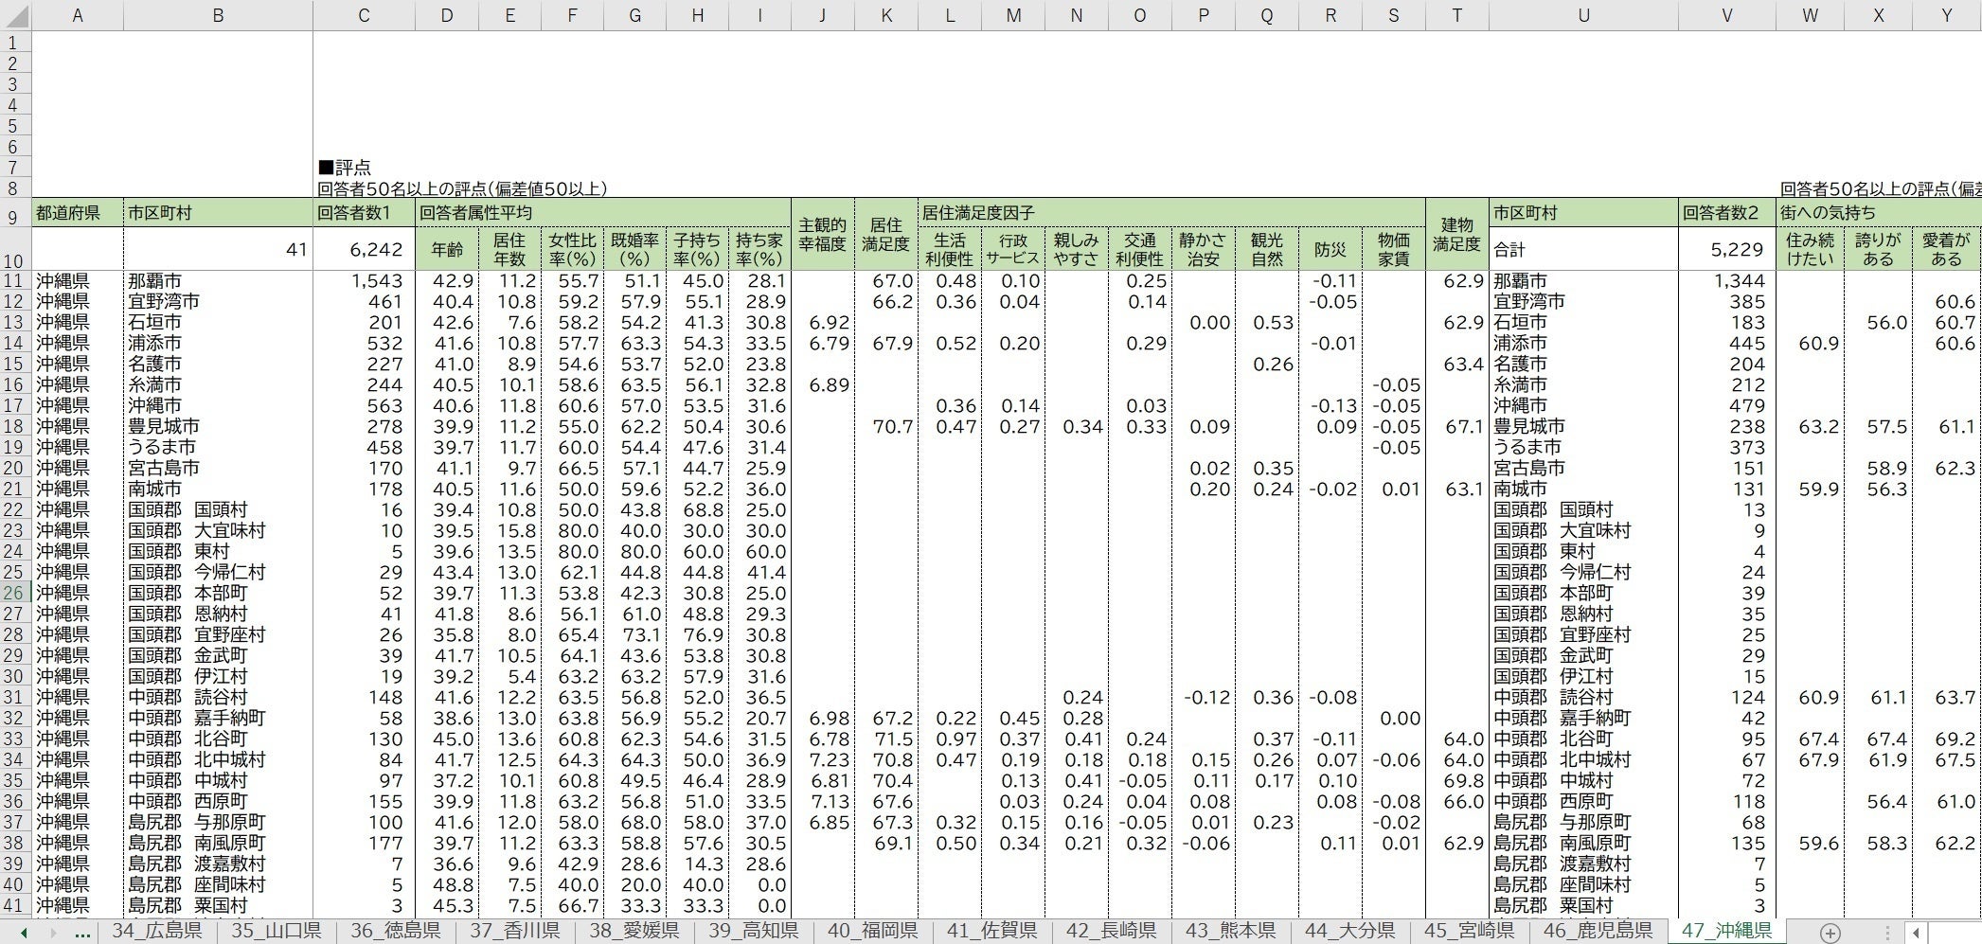Click the 回答者属性平均 header cell
This screenshot has width=1982, height=944.
pyautogui.click(x=603, y=213)
